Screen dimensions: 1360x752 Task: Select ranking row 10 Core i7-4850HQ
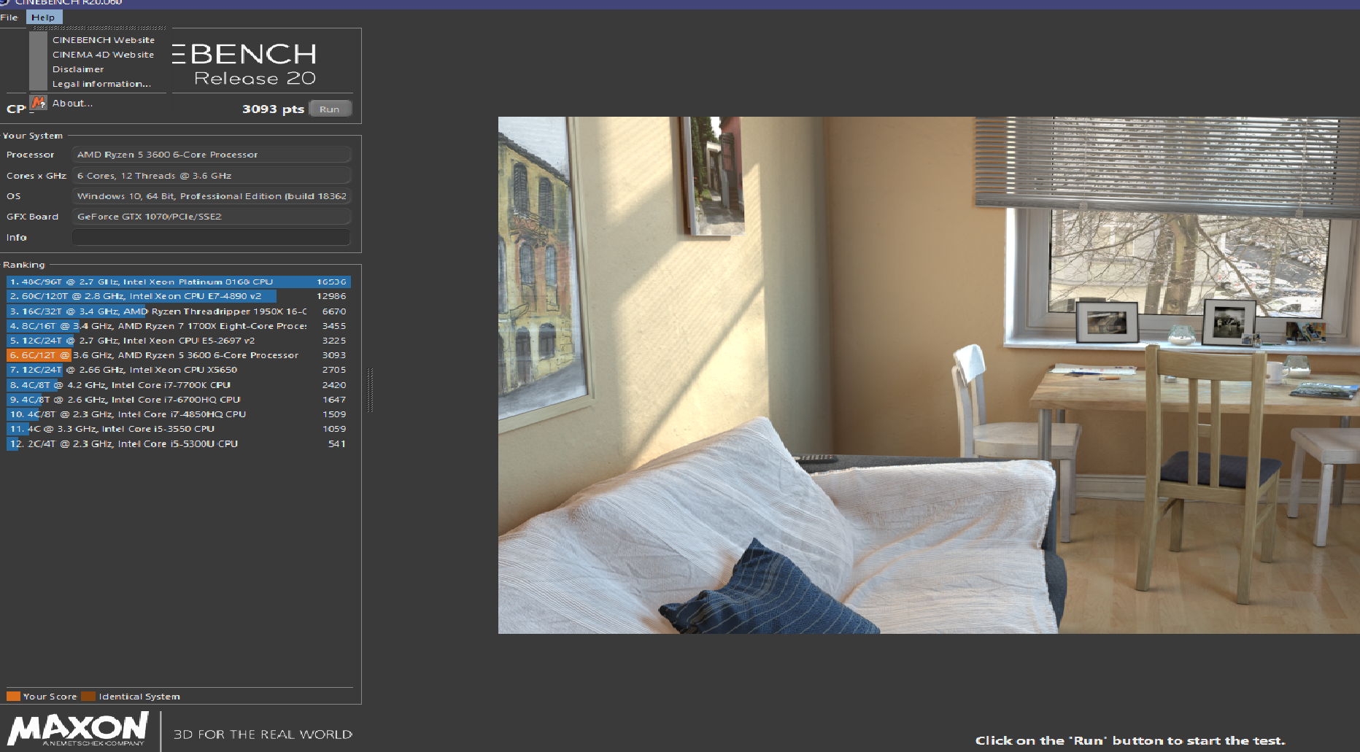tap(179, 414)
